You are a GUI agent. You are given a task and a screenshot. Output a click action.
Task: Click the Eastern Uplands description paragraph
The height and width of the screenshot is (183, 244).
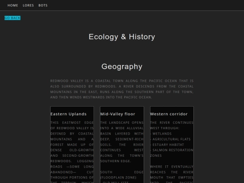[72, 152]
